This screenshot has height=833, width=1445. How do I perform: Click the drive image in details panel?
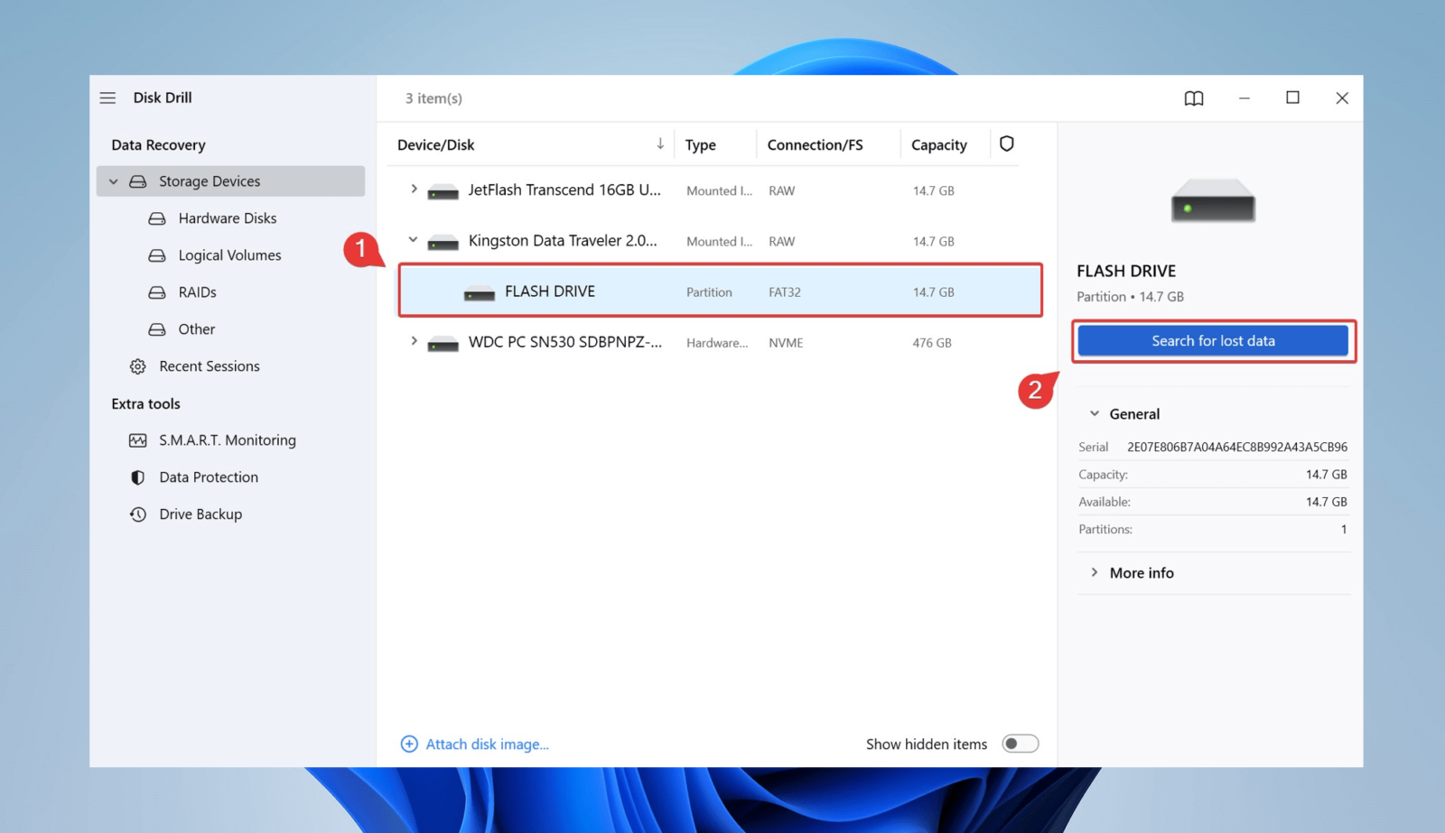pyautogui.click(x=1213, y=201)
